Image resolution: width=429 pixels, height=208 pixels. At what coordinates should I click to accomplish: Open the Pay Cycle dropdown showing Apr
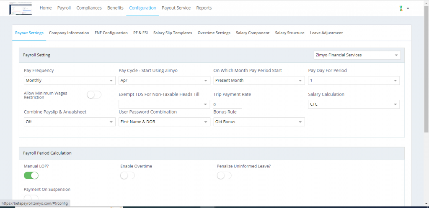click(x=164, y=81)
